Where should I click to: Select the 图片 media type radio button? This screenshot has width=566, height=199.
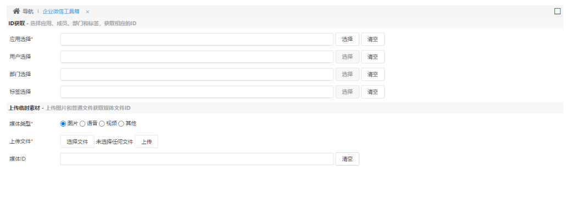63,124
